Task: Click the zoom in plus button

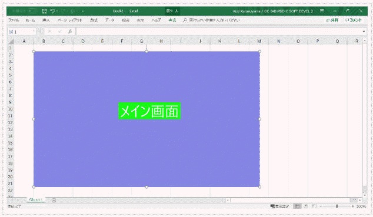Action: pyautogui.click(x=353, y=206)
